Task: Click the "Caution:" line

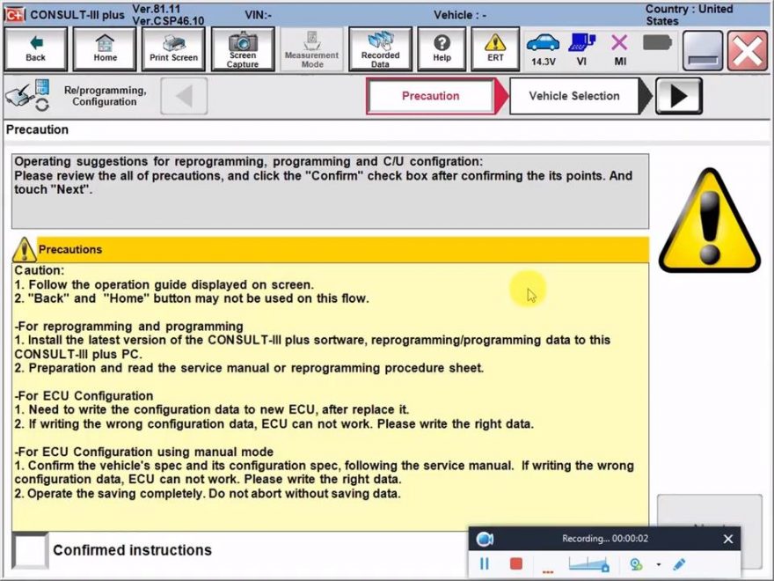Action: [39, 270]
